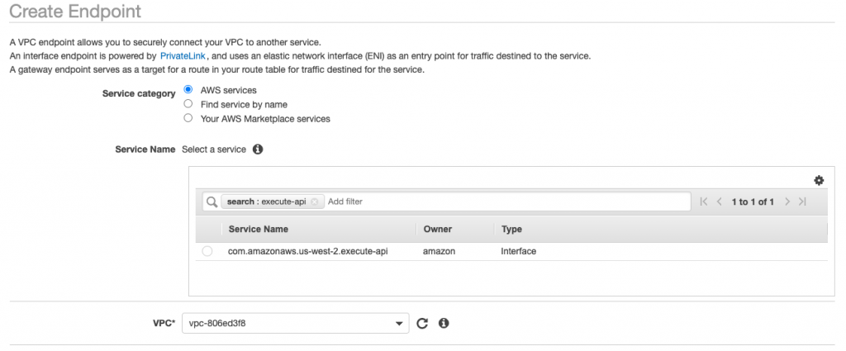Select AWS services radio option

pyautogui.click(x=188, y=89)
